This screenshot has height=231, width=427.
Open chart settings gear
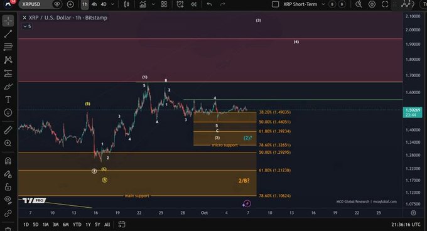tap(372, 4)
